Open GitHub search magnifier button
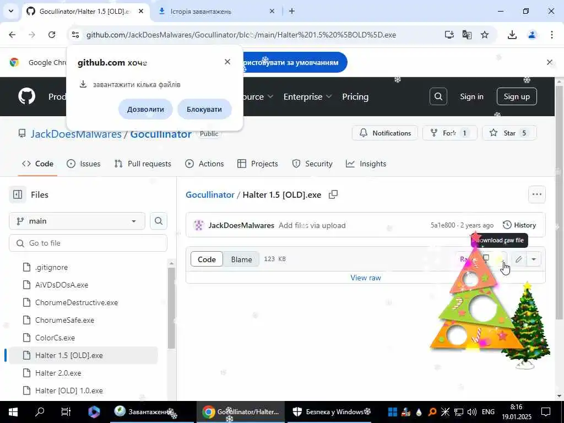 tap(438, 96)
